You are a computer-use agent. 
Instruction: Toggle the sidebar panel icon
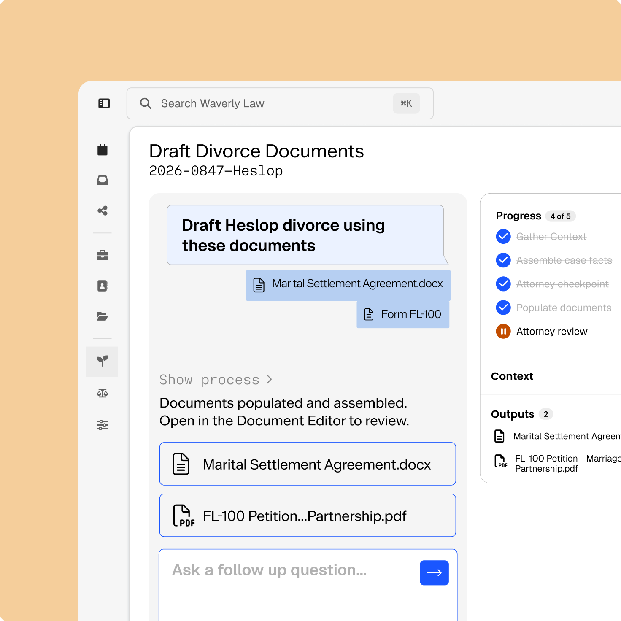click(x=104, y=103)
